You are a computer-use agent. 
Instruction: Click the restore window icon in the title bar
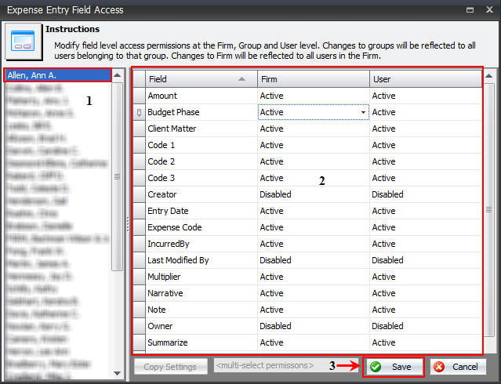(469, 9)
